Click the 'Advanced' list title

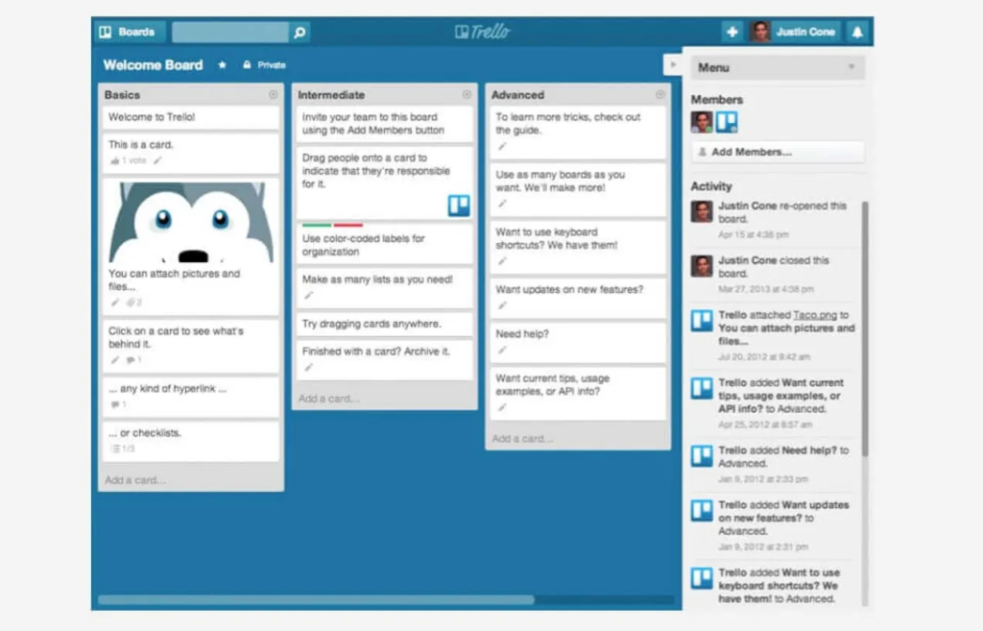(517, 95)
